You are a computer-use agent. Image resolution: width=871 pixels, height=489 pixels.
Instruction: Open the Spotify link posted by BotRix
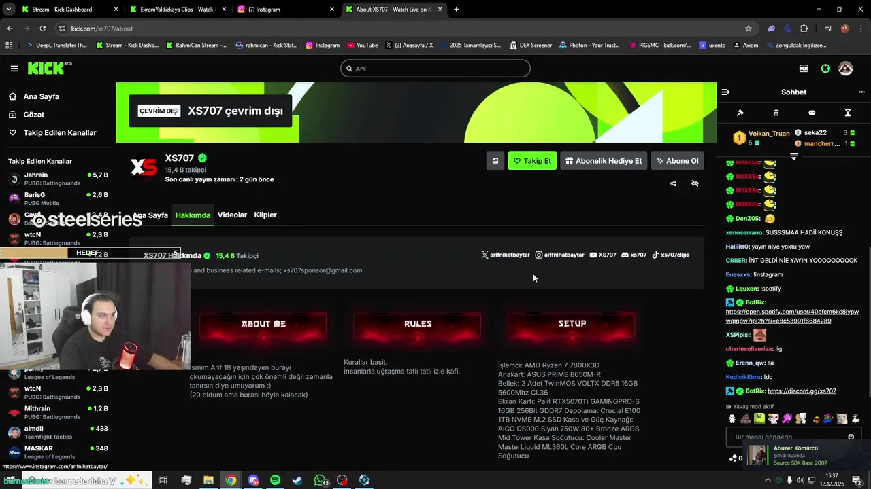[792, 316]
